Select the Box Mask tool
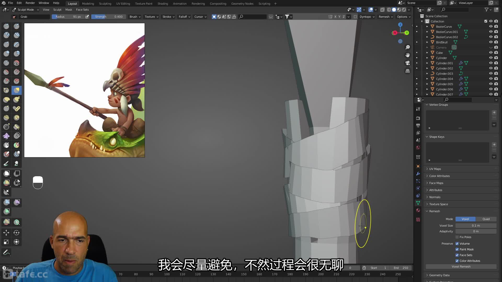The width and height of the screenshot is (502, 282). point(6,173)
